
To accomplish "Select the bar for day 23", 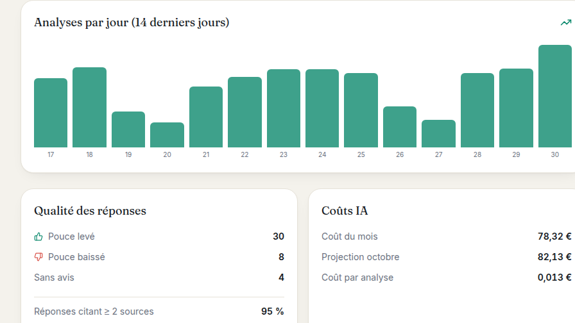I will click(x=284, y=108).
